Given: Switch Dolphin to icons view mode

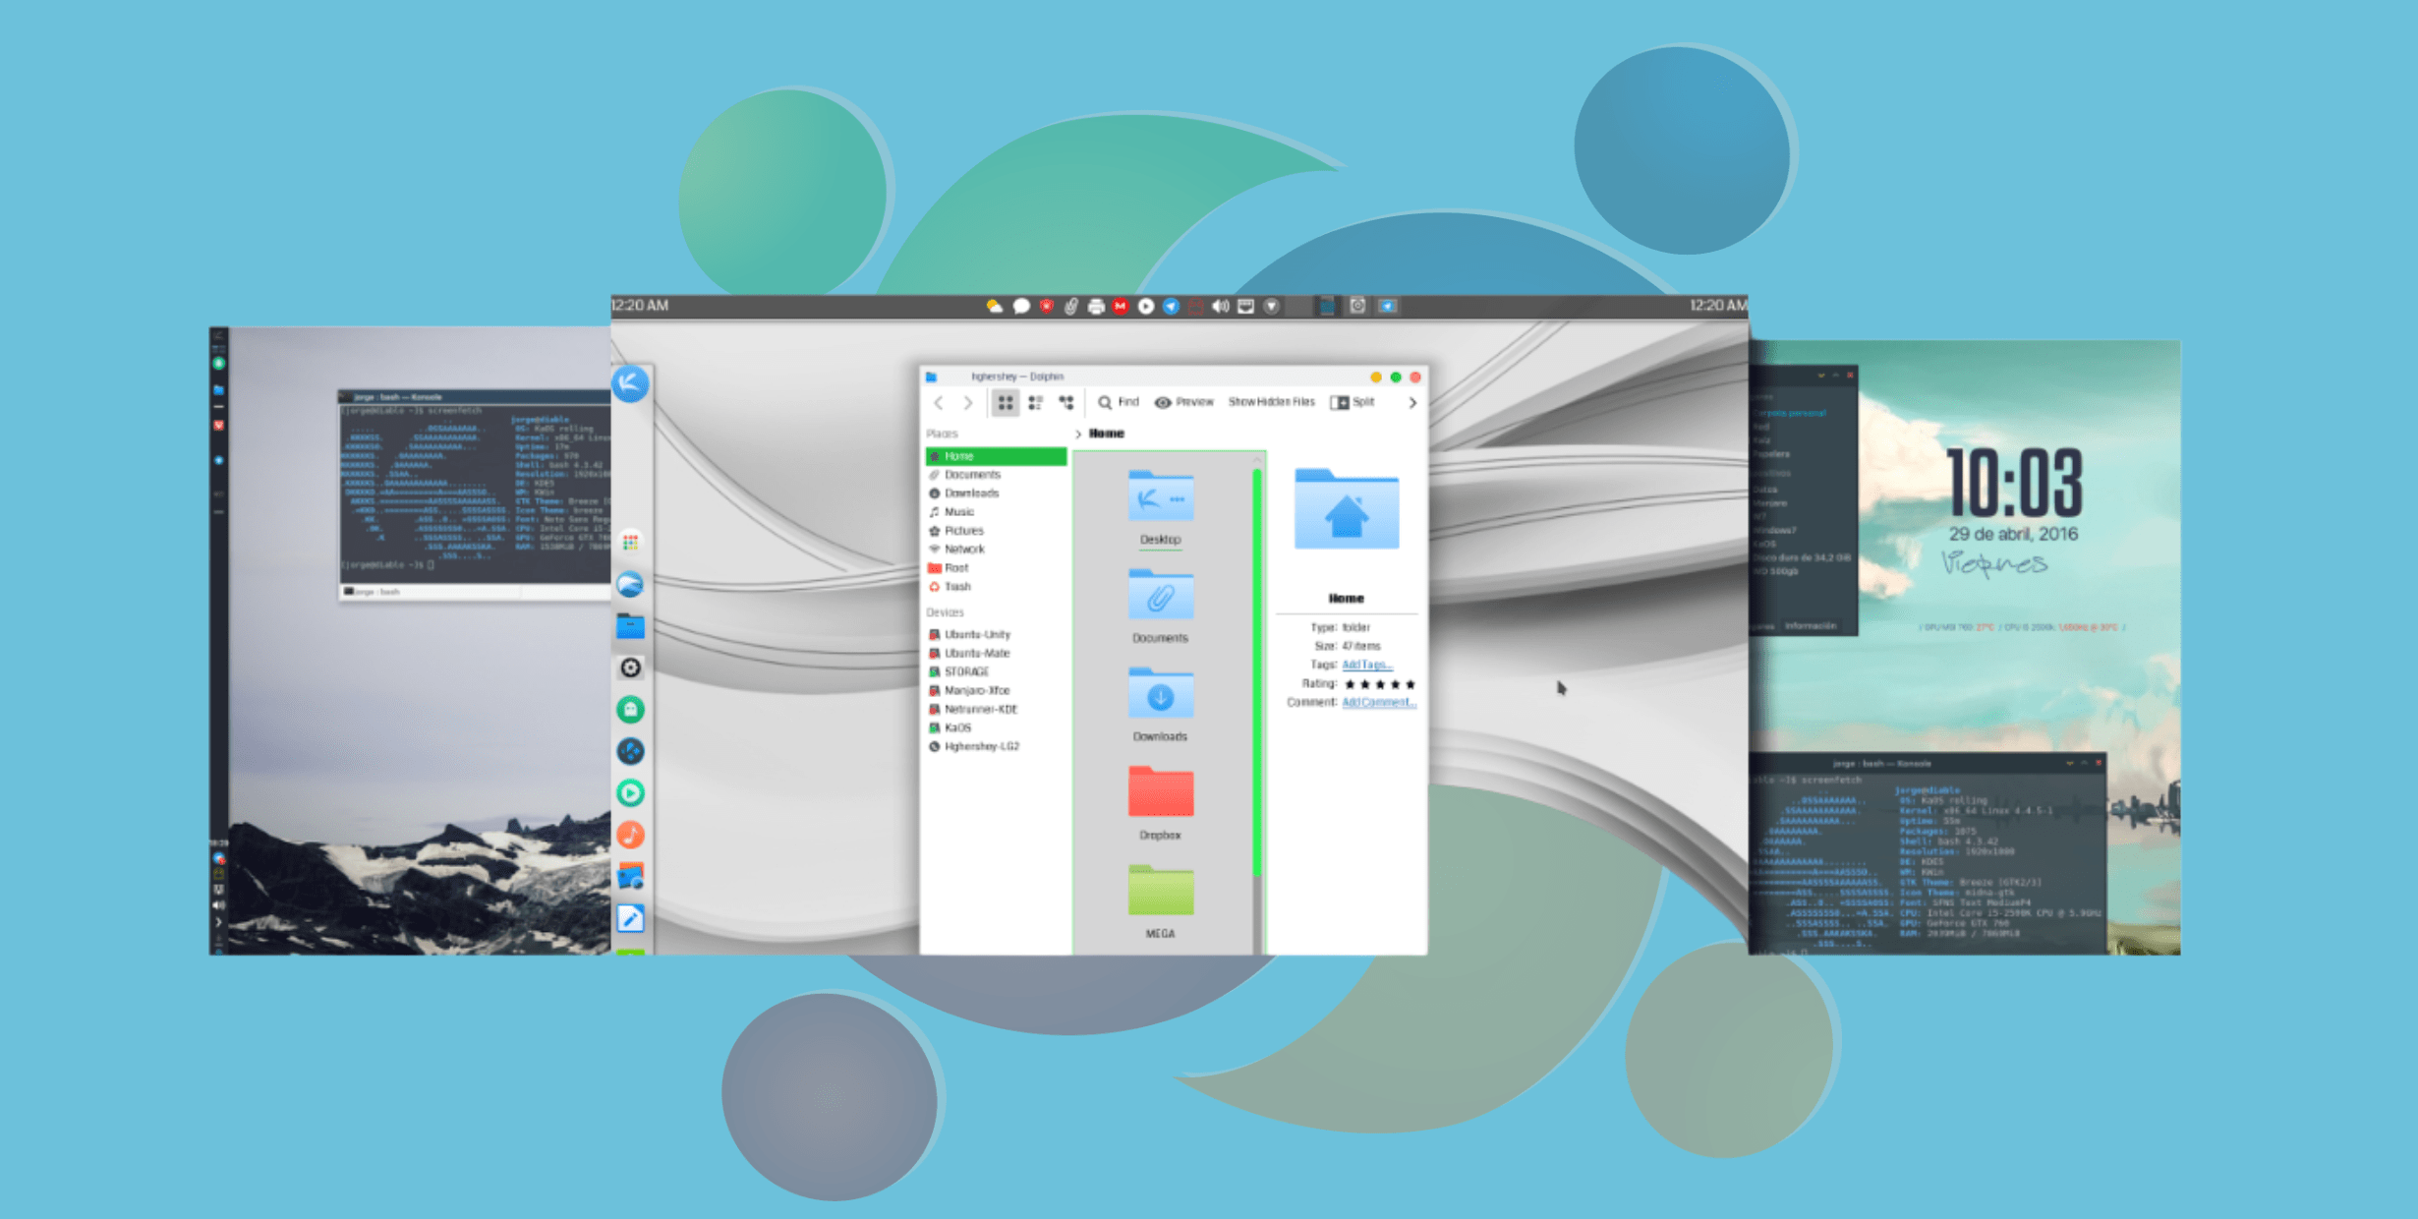Looking at the screenshot, I should [1005, 403].
